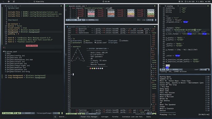This screenshot has width=212, height=119.
Task: Switch to the base16-ocean.vim tab
Action: point(77,6)
